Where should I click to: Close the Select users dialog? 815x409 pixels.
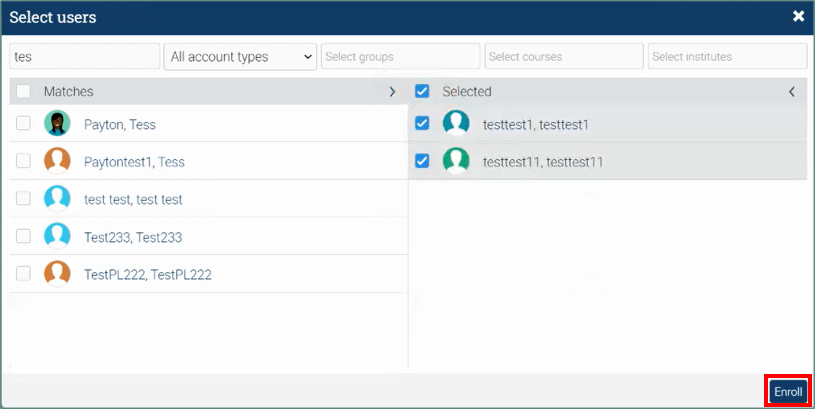point(798,16)
